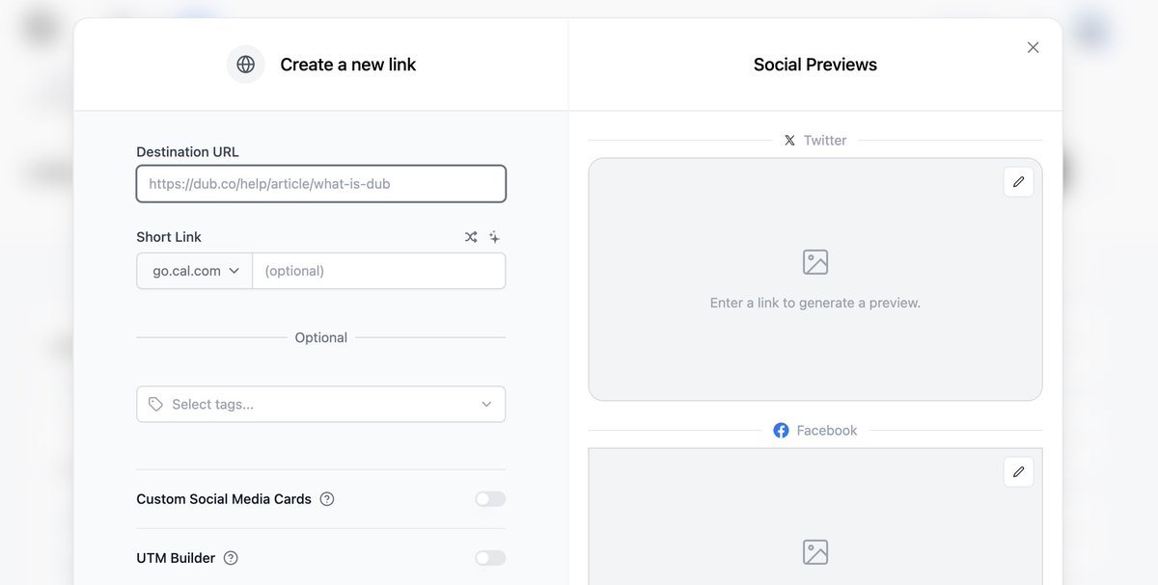Image resolution: width=1158 pixels, height=585 pixels.
Task: Click the Twitter image placeholder icon
Action: tap(815, 262)
